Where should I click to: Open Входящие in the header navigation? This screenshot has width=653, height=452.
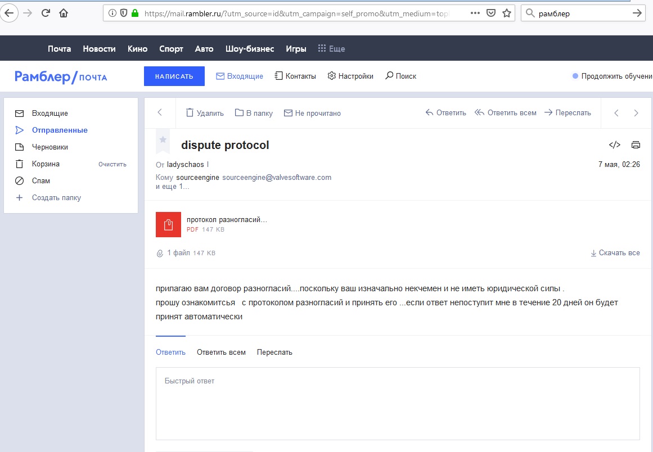pos(240,76)
